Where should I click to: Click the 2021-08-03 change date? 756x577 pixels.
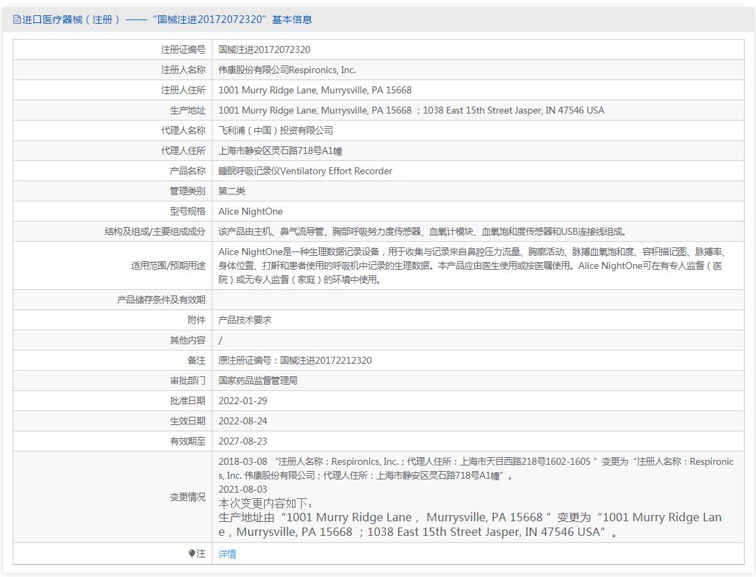pos(242,489)
